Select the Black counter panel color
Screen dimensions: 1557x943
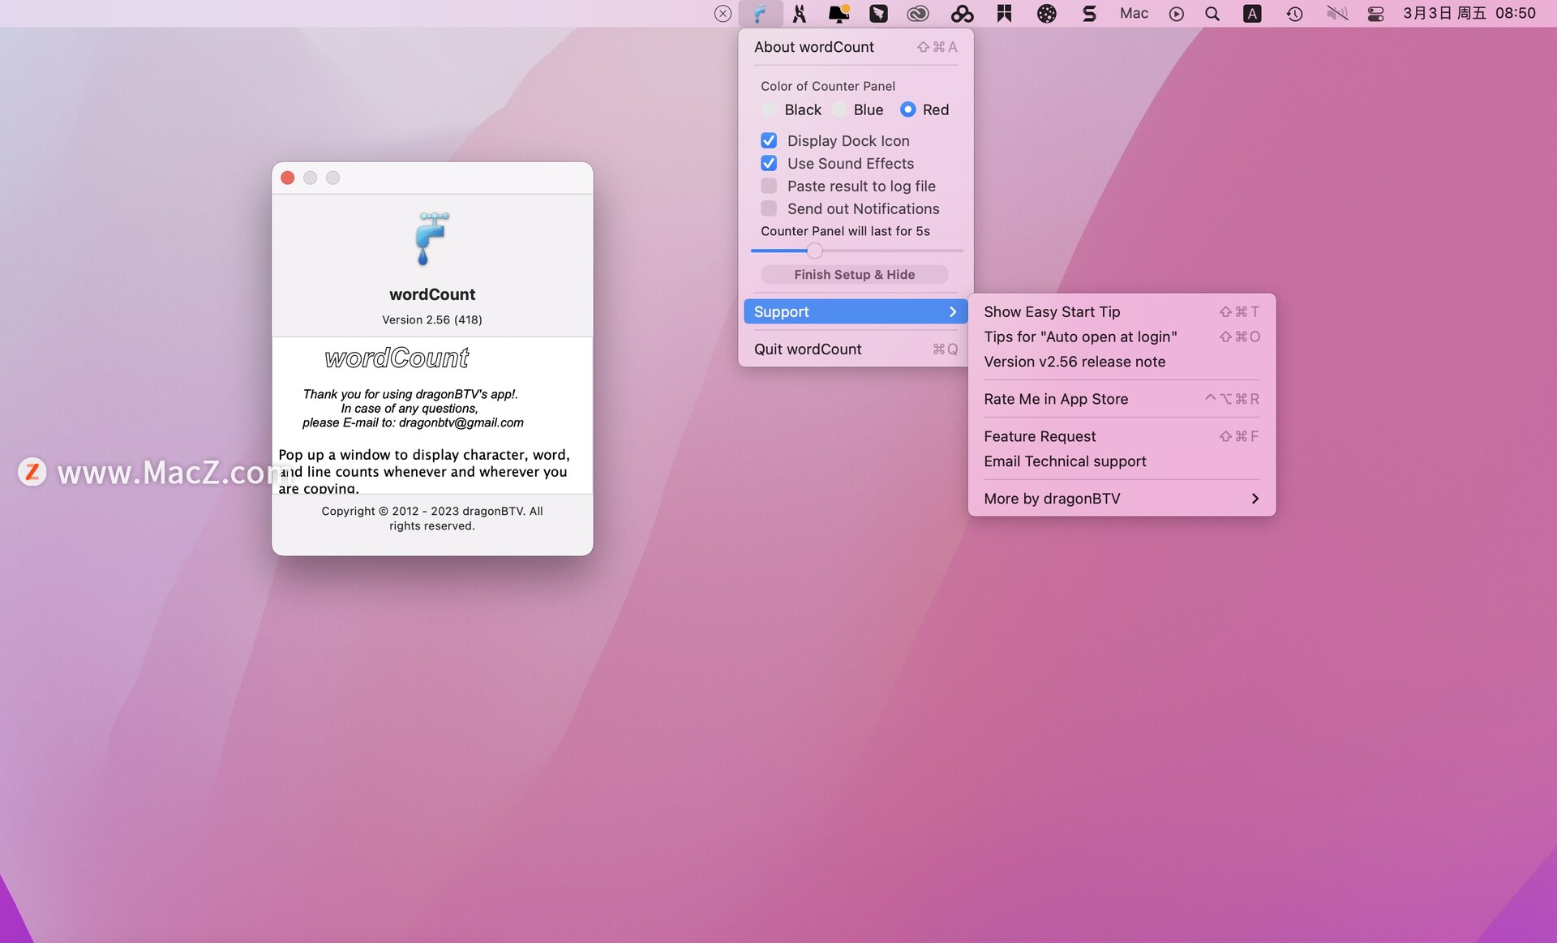coord(791,109)
